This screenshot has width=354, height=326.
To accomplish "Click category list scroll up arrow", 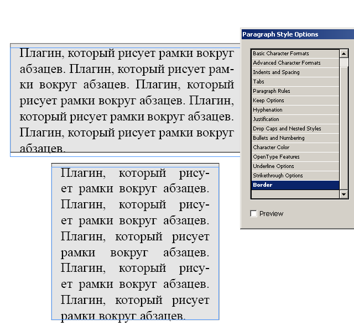I will pos(344,54).
